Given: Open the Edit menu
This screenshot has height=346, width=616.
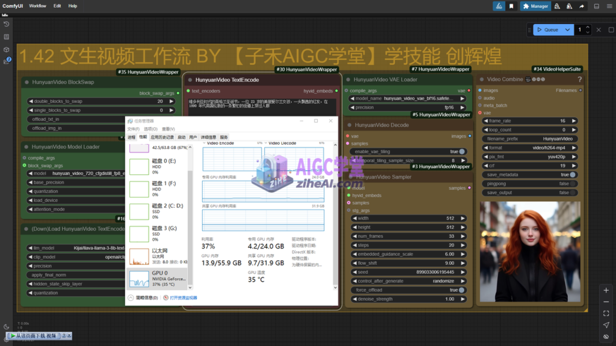Looking at the screenshot, I should click(x=57, y=6).
